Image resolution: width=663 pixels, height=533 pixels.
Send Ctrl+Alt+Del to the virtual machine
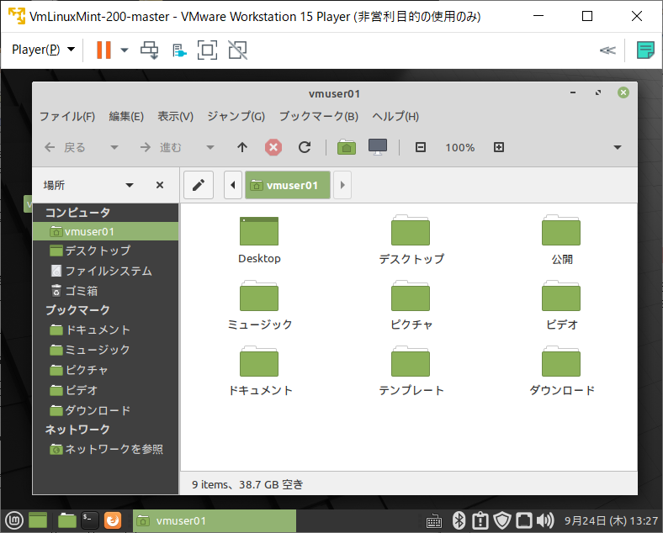150,50
